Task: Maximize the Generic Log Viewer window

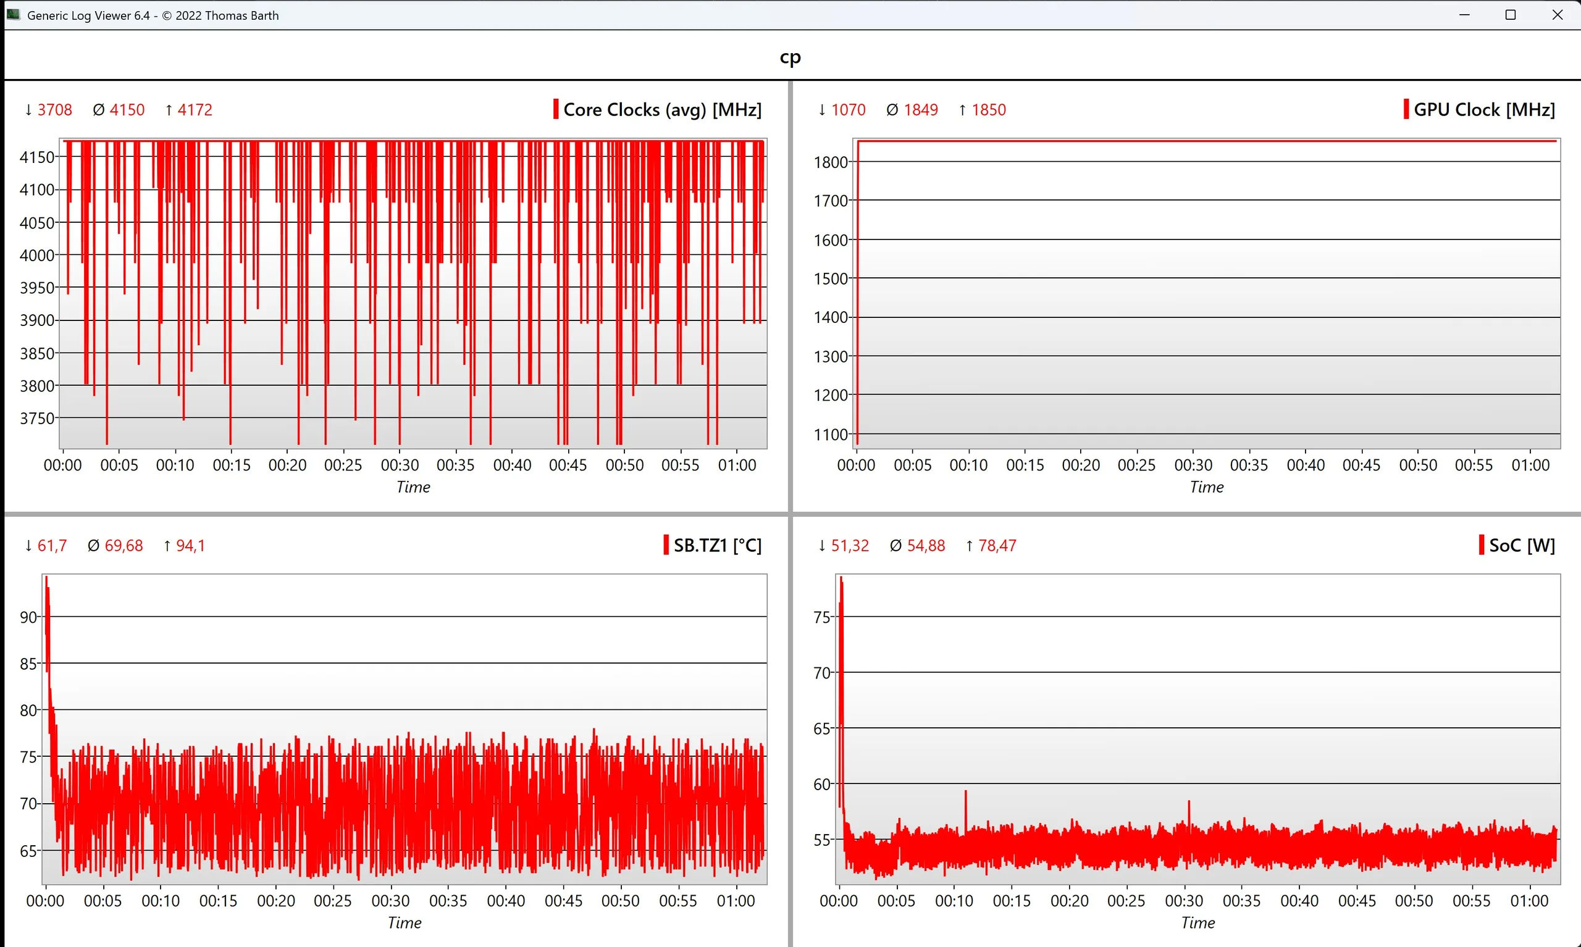Action: pyautogui.click(x=1510, y=15)
